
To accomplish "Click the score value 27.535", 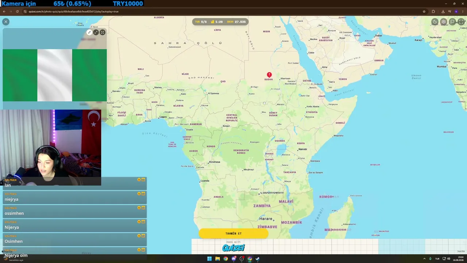I will (240, 22).
